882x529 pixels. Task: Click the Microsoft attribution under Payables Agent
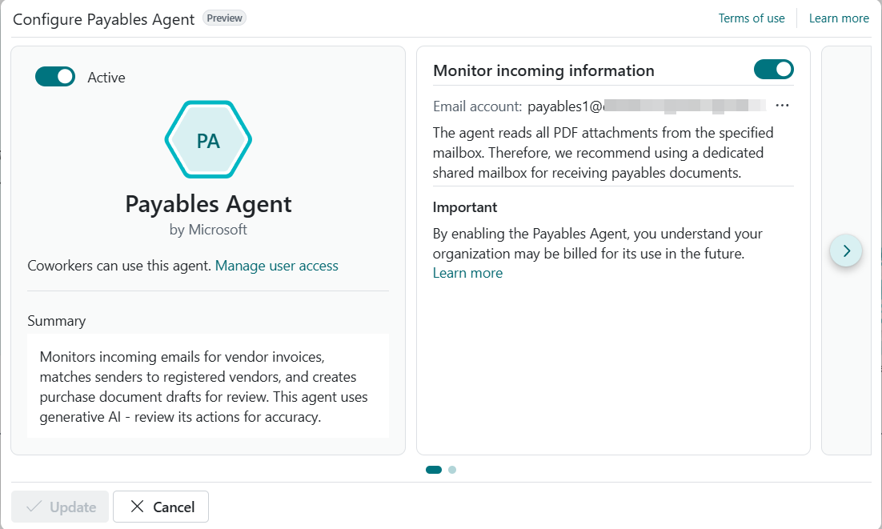(x=208, y=228)
